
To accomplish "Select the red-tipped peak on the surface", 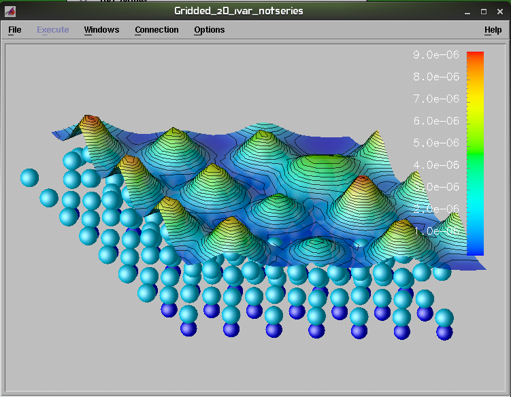I will coord(361,179).
